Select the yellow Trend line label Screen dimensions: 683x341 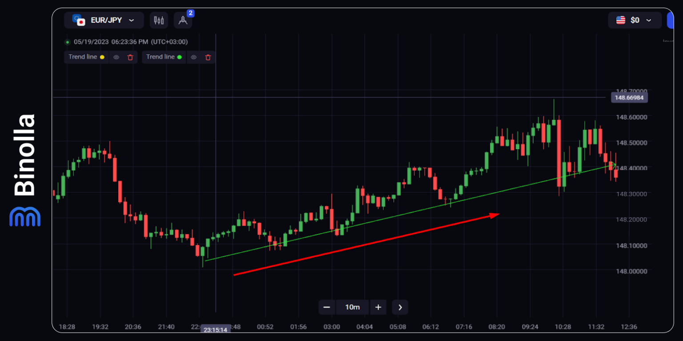tap(83, 57)
